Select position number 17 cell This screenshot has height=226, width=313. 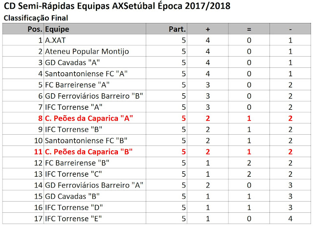point(23,219)
